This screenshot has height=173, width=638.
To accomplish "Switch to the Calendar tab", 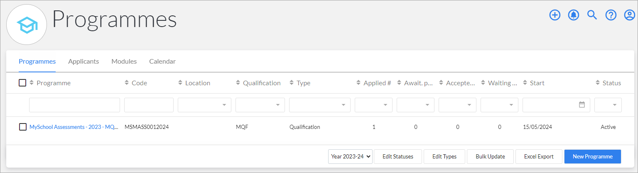I will pos(162,61).
